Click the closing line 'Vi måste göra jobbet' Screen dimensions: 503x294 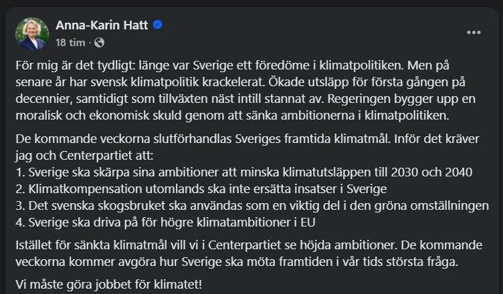109,285
